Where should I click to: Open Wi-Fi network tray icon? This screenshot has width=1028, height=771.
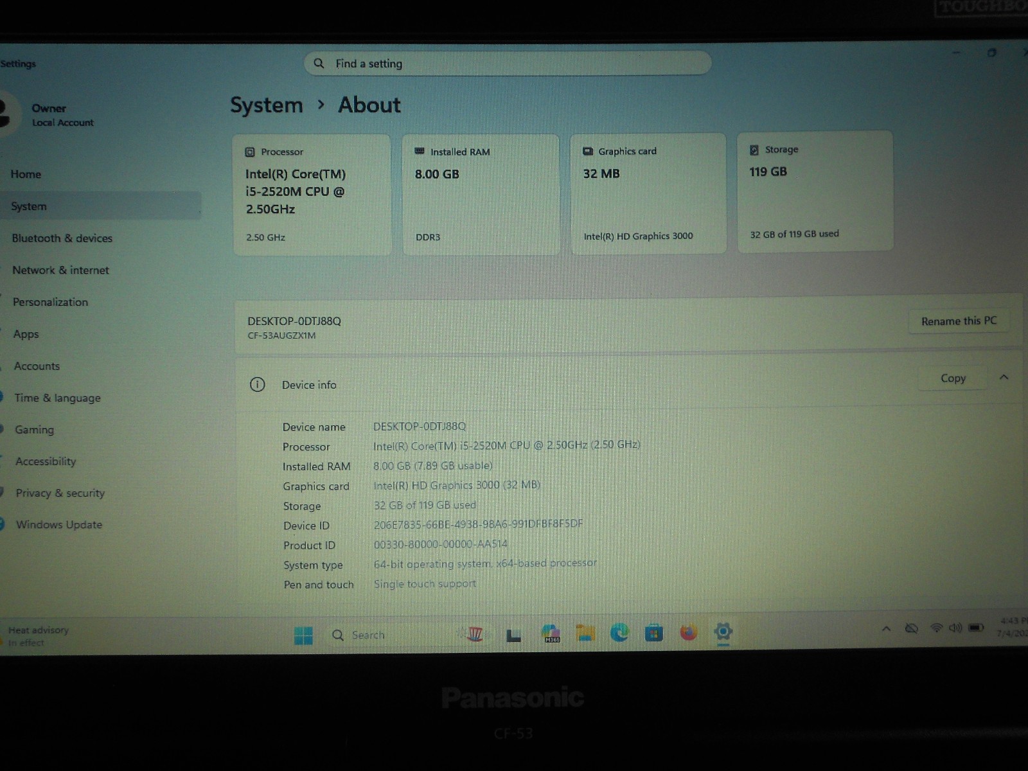[937, 628]
